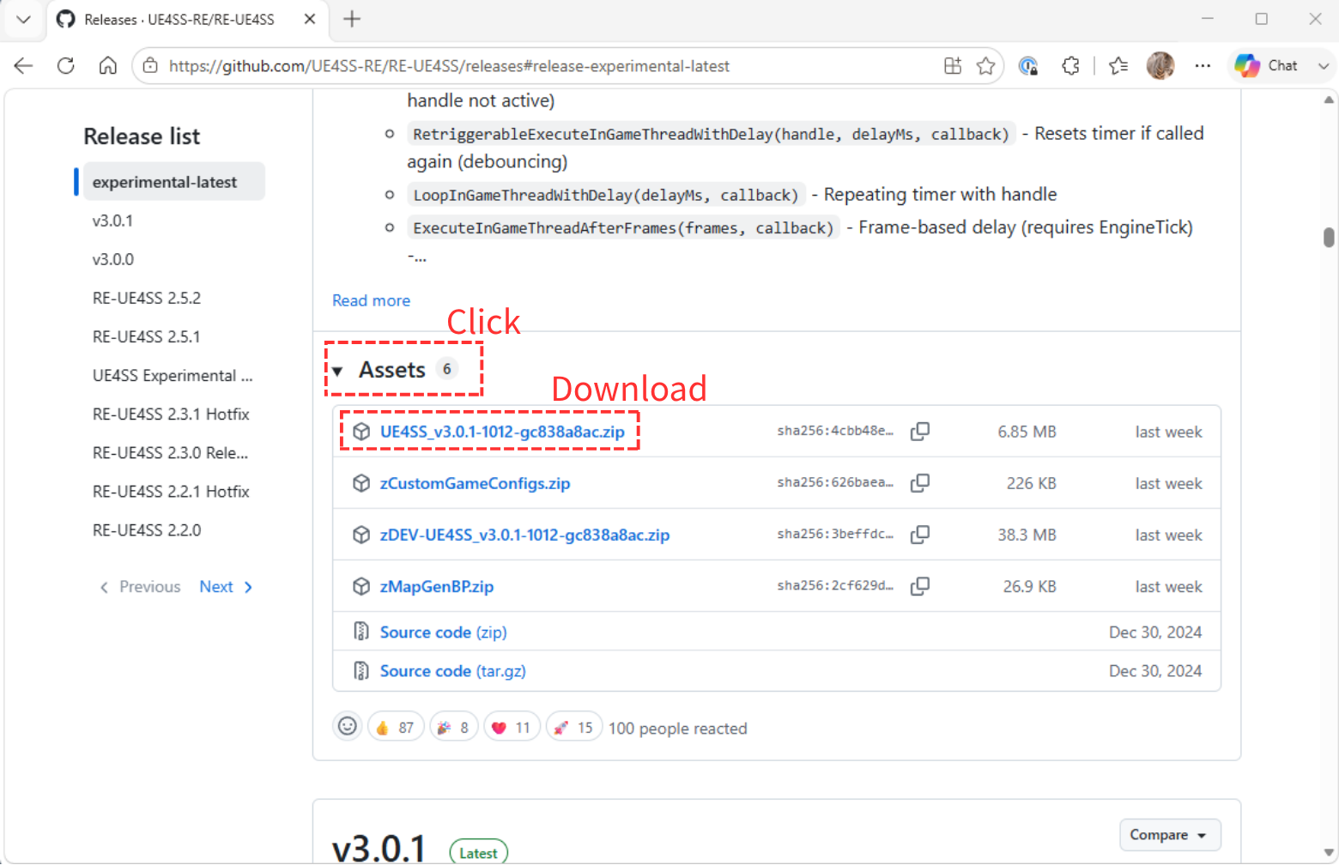
Task: Copy sha256 hash for UE4SS_v3.0.1 zip
Action: [x=920, y=431]
